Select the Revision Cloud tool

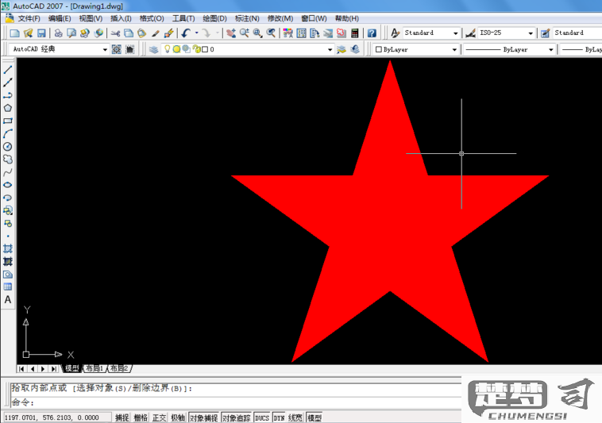click(8, 160)
